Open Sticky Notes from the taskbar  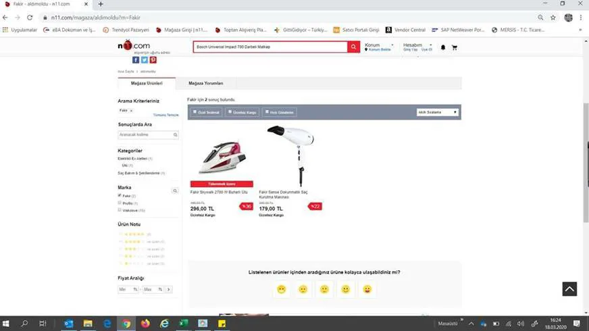(x=222, y=324)
